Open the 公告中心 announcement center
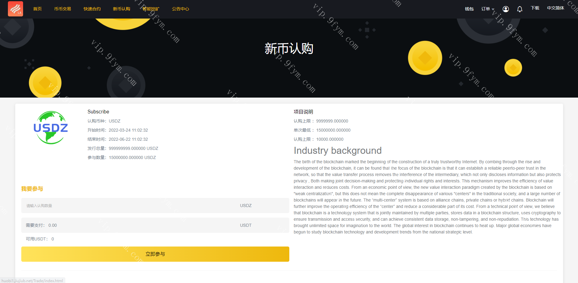Viewport: 578px width, 283px height. (181, 9)
